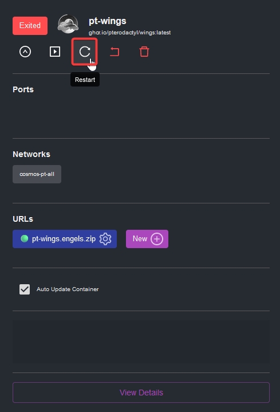This screenshot has width=280, height=412.
Task: Click the ghcr.io/pterodactyl/wings:latest image text
Action: (130, 33)
